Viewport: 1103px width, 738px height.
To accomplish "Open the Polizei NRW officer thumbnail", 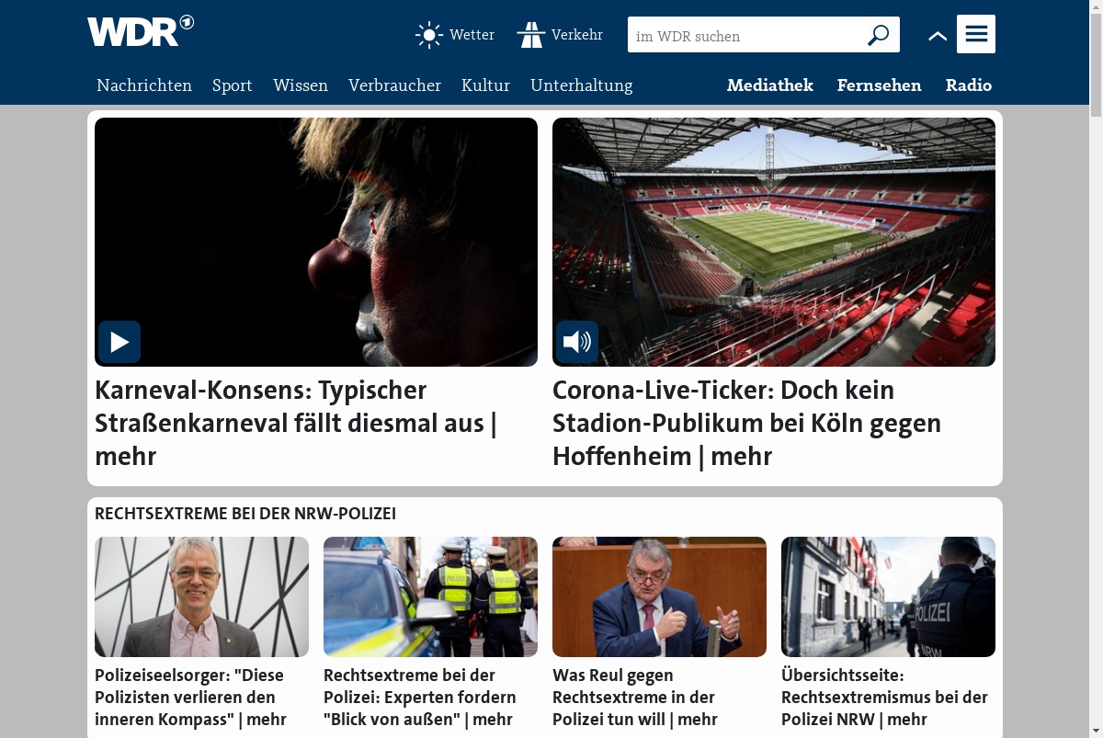I will 888,596.
